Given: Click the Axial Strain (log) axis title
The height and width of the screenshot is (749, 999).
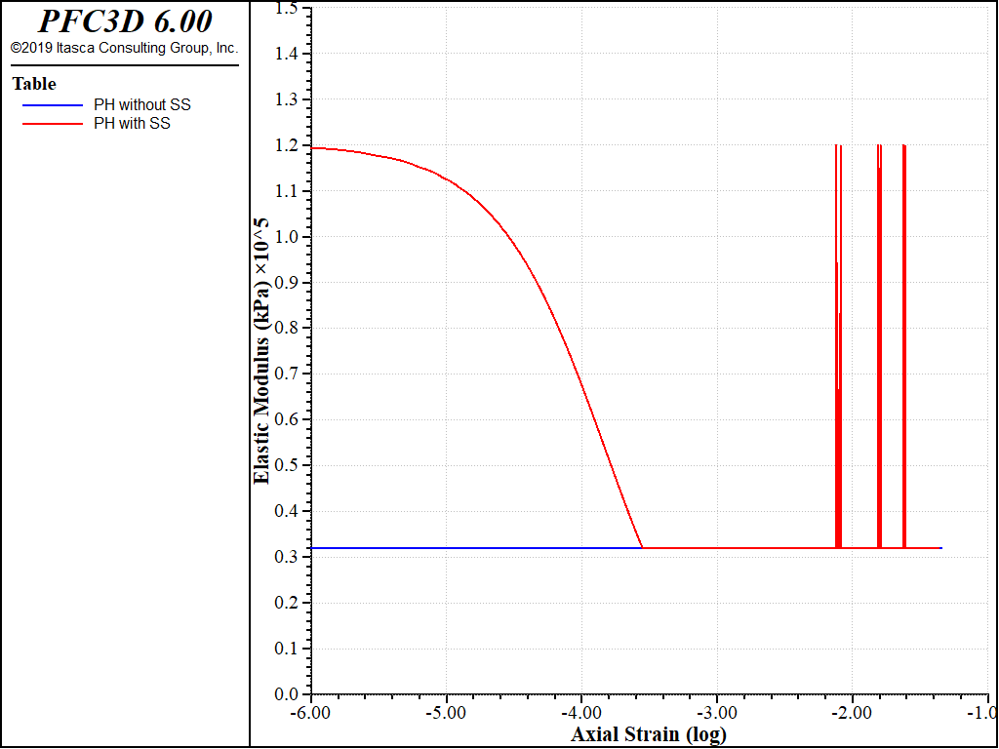Looking at the screenshot, I should click(x=649, y=735).
